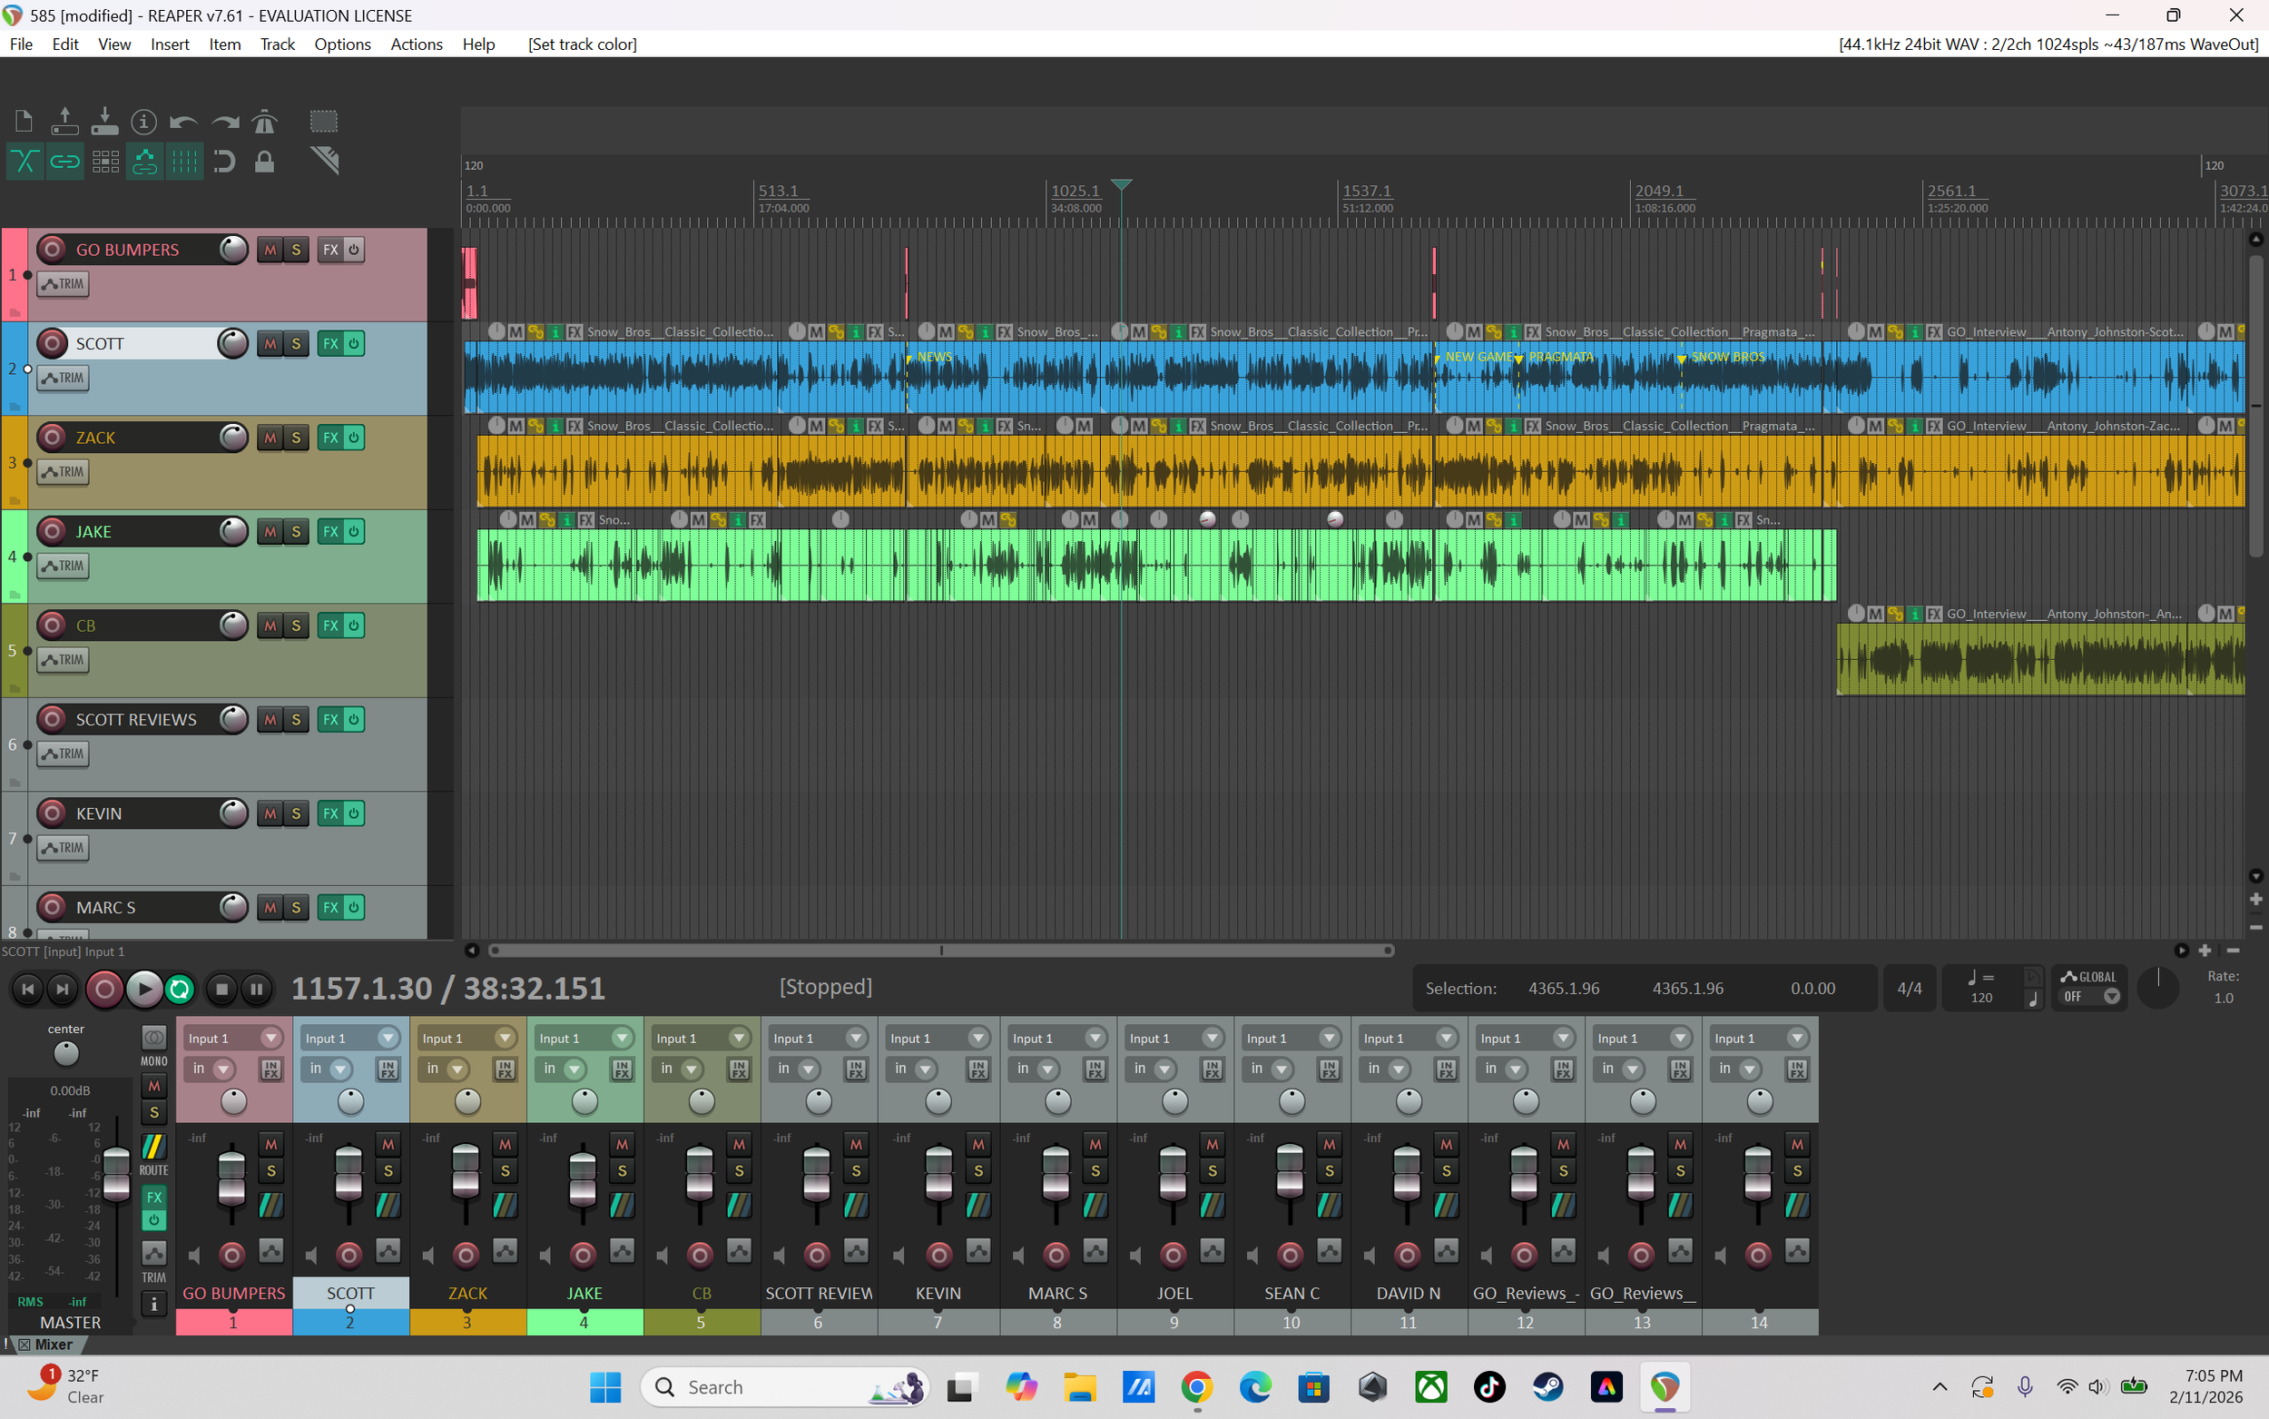Image resolution: width=2269 pixels, height=1419 pixels.
Task: Solo the SCOTT REVIEWS track
Action: [x=297, y=720]
